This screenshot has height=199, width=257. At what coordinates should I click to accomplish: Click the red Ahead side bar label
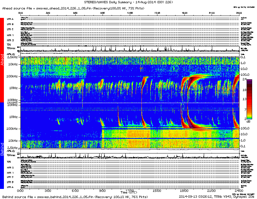2,60
